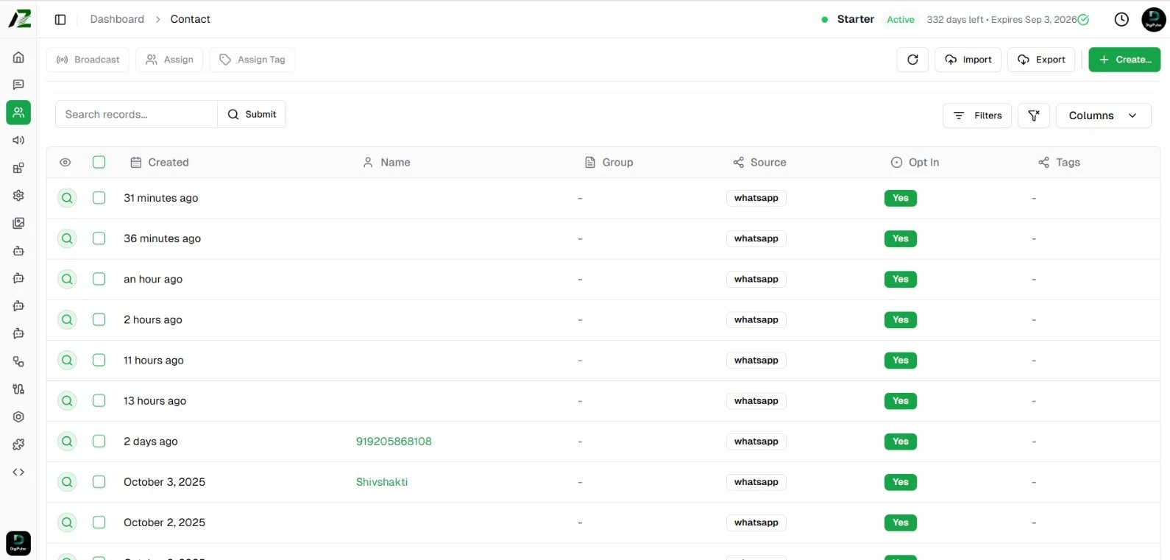Expand the Columns dropdown
The image size is (1170, 560).
1102,116
